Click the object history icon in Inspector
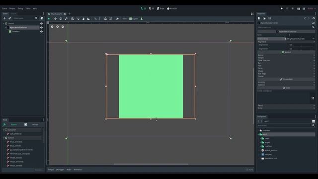 click(x=314, y=18)
